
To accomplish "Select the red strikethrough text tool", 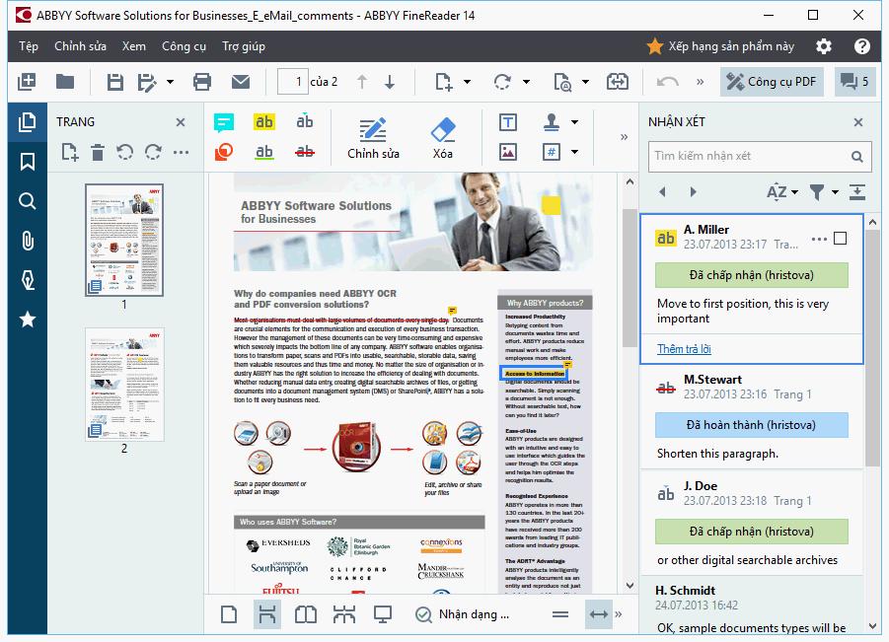I will coord(305,152).
